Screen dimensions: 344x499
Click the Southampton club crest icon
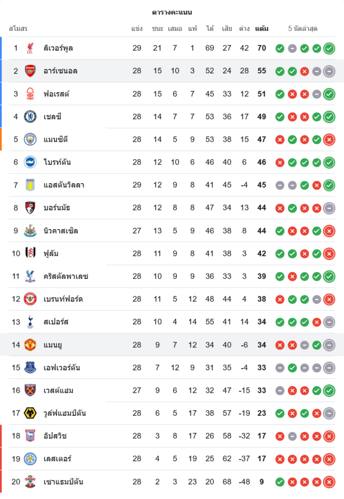30,482
